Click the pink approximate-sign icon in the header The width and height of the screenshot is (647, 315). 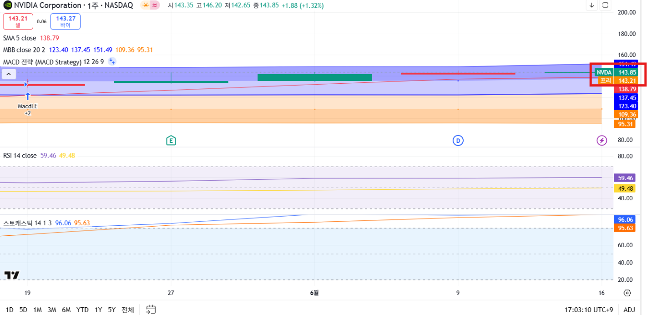click(155, 5)
